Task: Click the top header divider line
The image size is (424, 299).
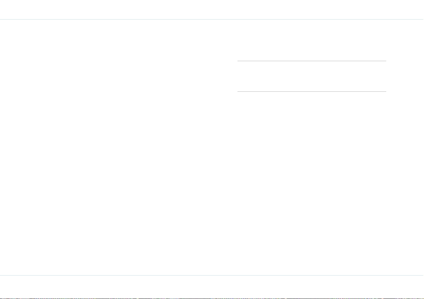Action: coord(212,20)
